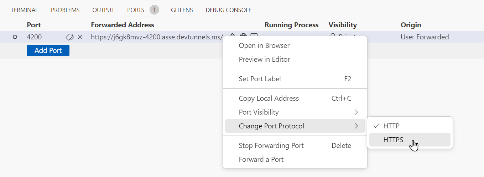Image resolution: width=484 pixels, height=177 pixels.
Task: Click the Visibility column header
Action: (x=343, y=25)
